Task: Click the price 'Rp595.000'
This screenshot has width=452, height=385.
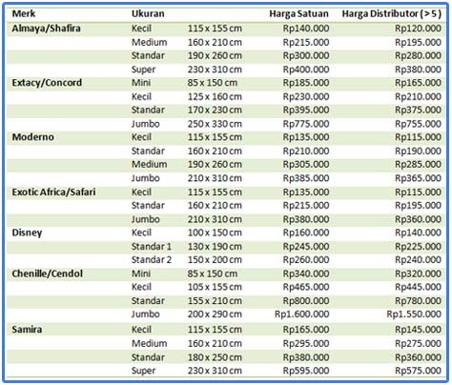Action: click(306, 371)
